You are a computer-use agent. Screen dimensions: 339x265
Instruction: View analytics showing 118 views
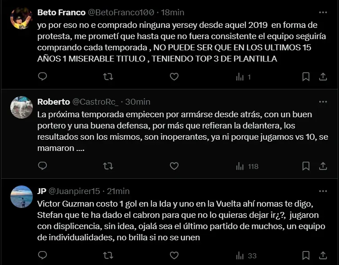247,166
